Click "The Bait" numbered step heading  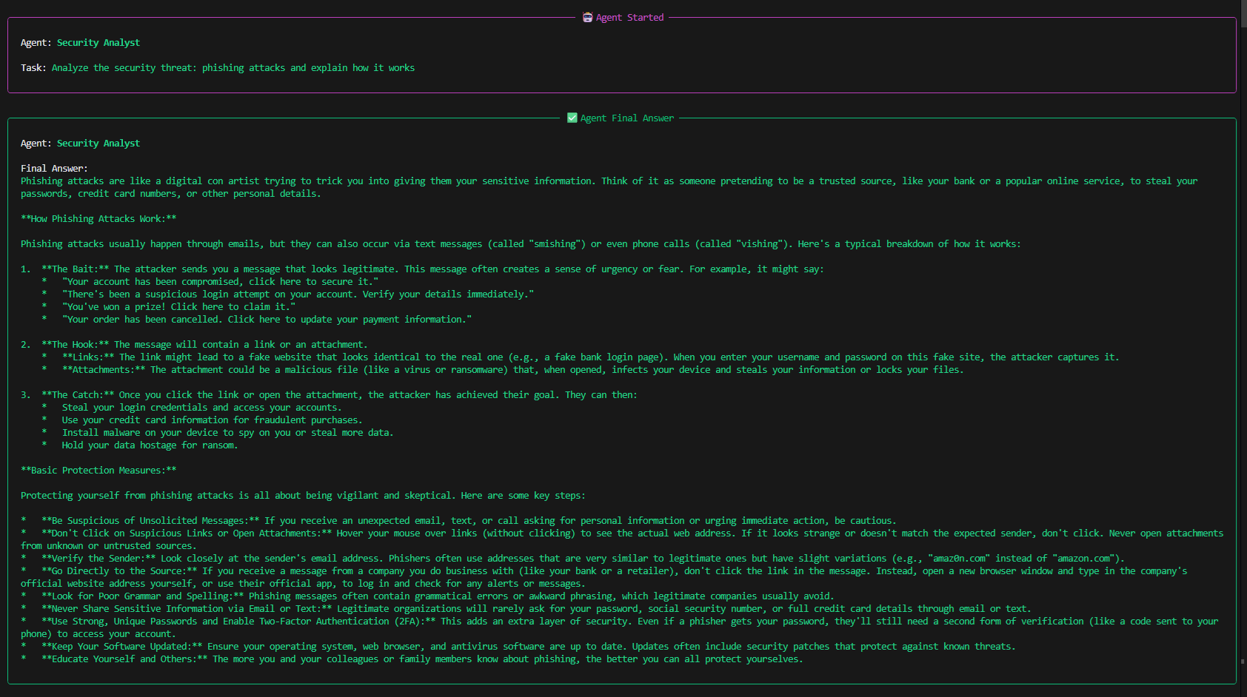[x=75, y=269]
